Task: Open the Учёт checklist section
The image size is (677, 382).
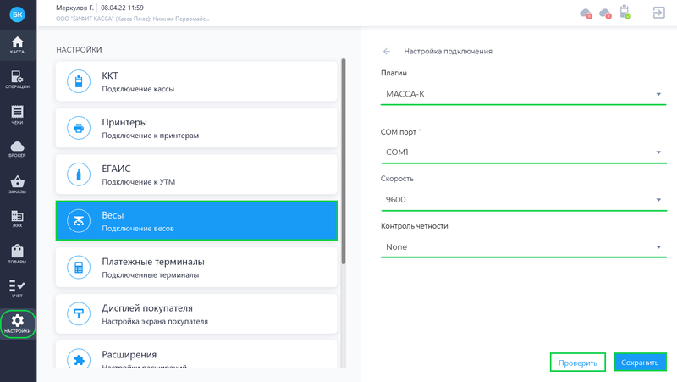Action: (17, 288)
